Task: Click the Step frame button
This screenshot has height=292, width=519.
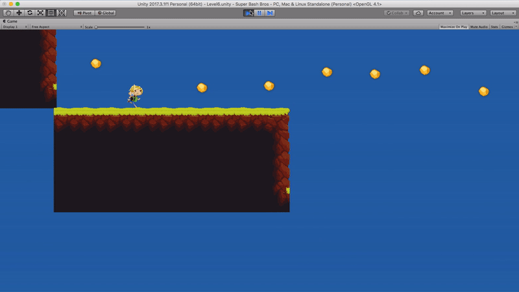Action: 270,13
